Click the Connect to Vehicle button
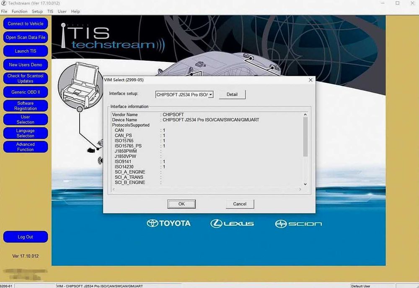419x288 pixels. tap(26, 24)
